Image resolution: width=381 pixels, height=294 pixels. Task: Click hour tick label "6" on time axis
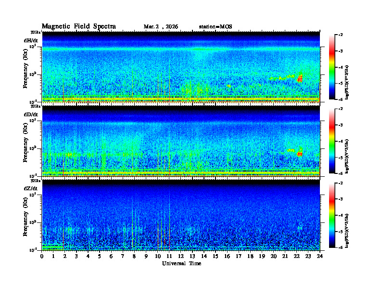[111, 257]
